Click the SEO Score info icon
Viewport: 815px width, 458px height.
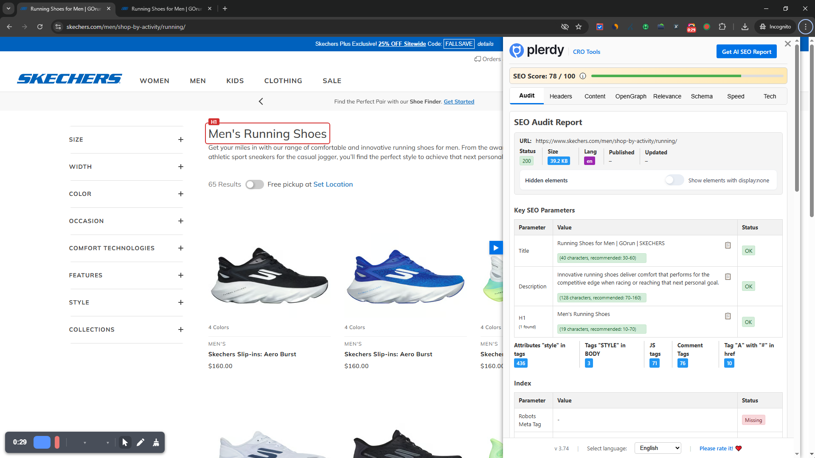tap(583, 76)
